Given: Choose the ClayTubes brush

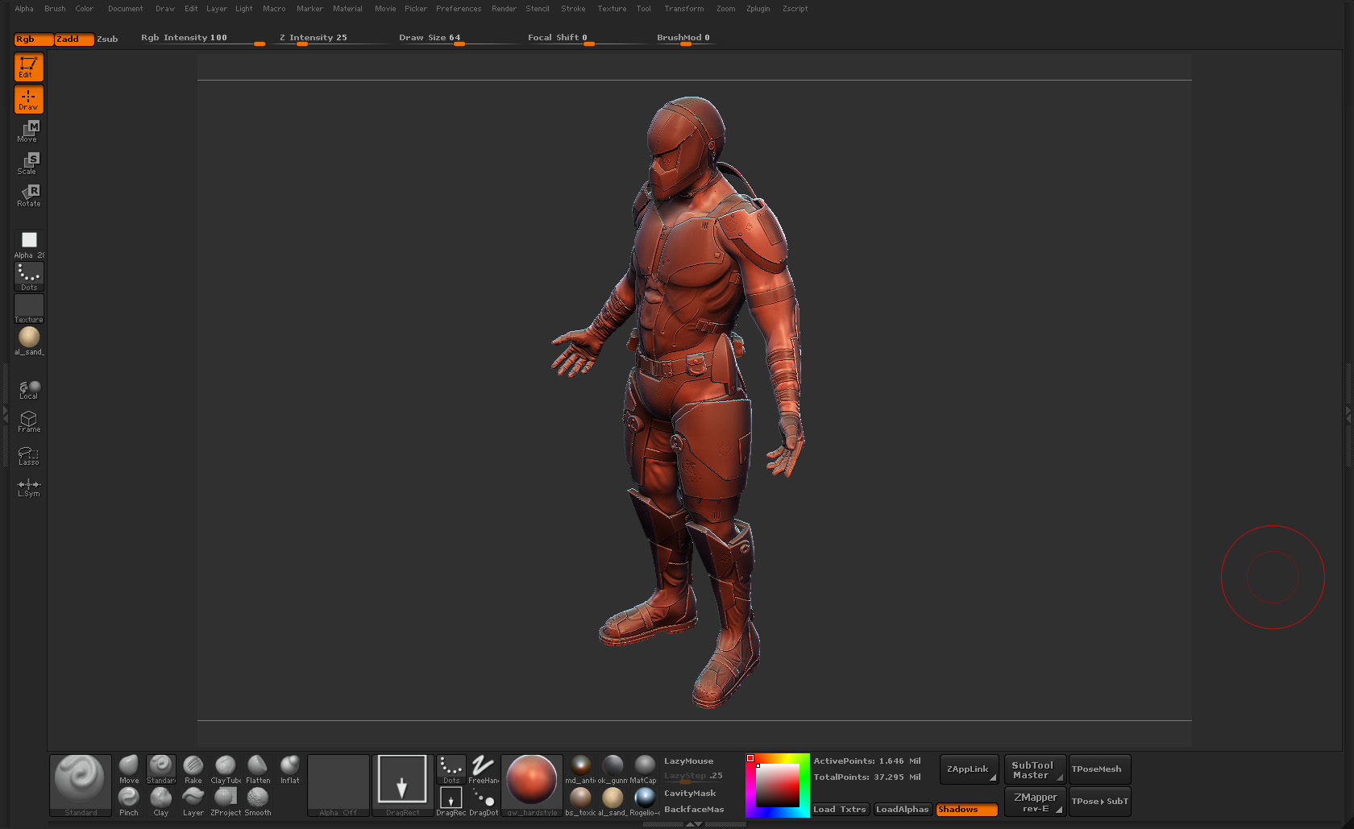Looking at the screenshot, I should pos(226,769).
